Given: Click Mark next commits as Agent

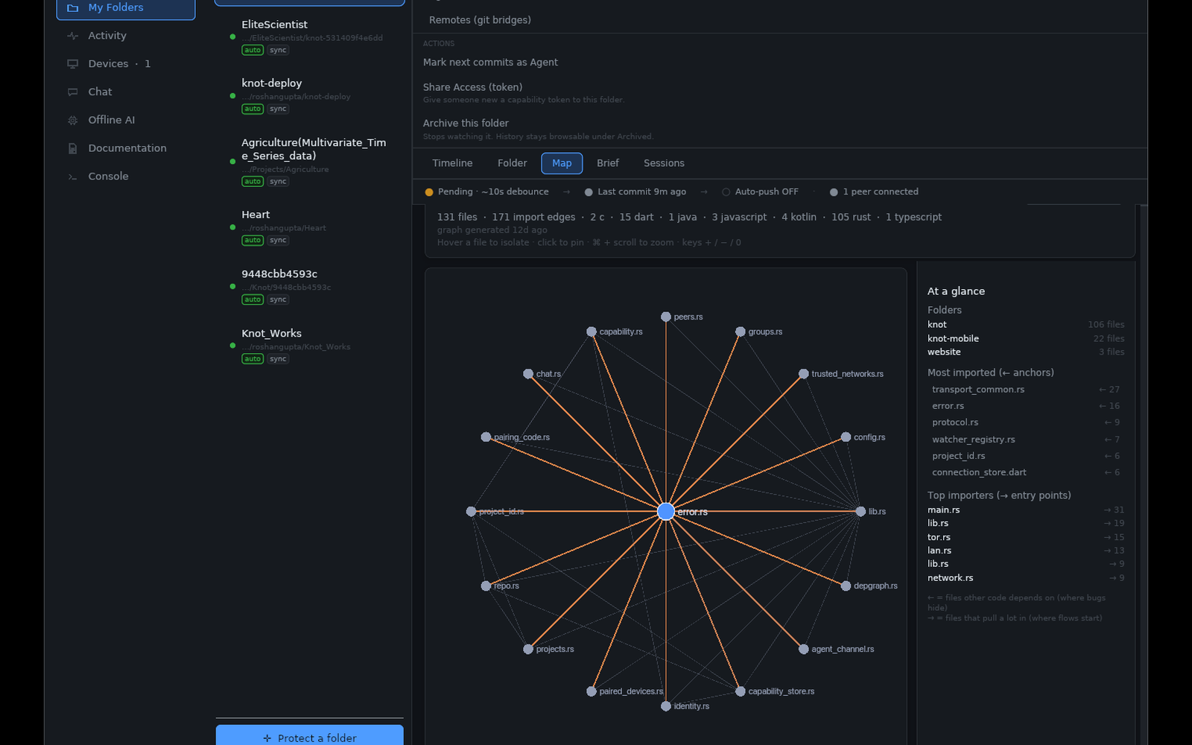Looking at the screenshot, I should click(490, 63).
